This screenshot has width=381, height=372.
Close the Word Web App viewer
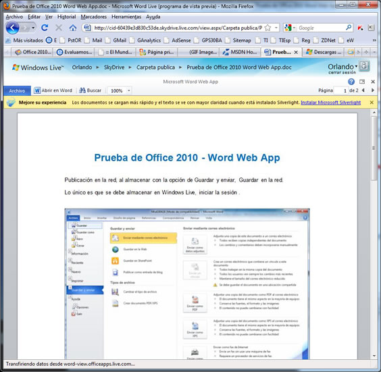point(373,82)
